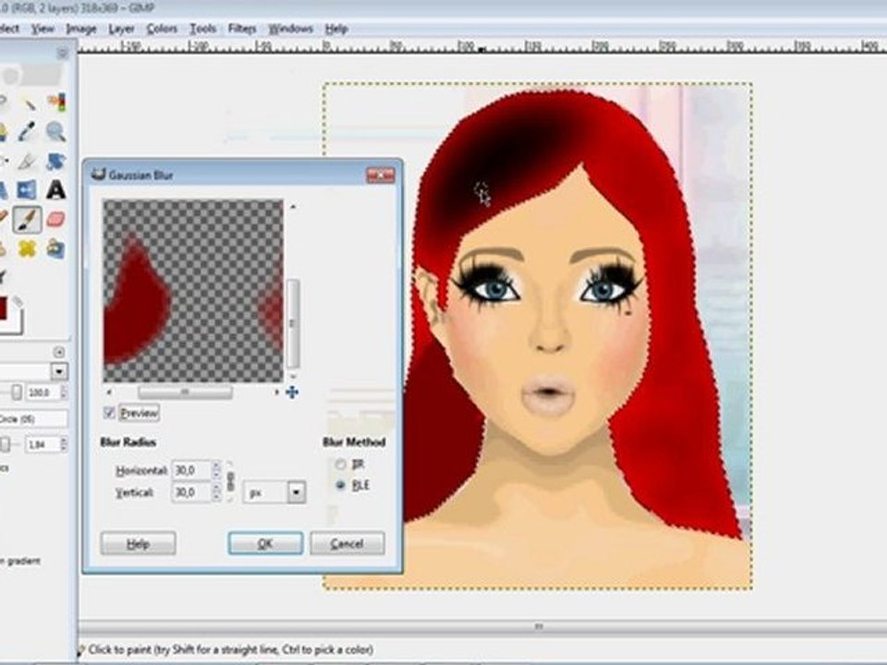Click OK in Gaussian Blur dialog
The height and width of the screenshot is (665, 887).
(x=265, y=543)
